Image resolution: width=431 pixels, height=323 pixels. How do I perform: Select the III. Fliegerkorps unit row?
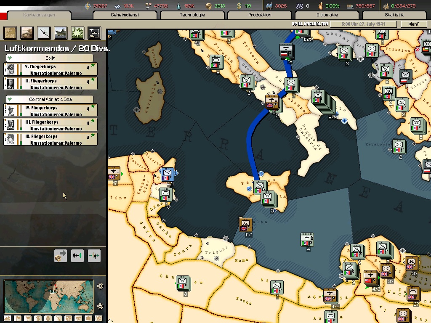(51, 125)
